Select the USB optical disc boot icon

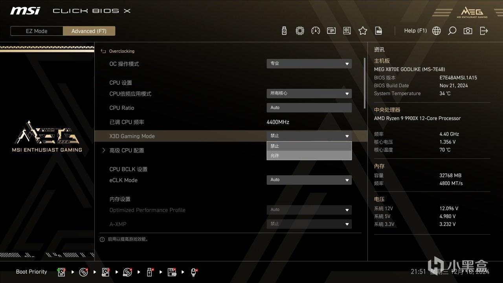pyautogui.click(x=127, y=272)
